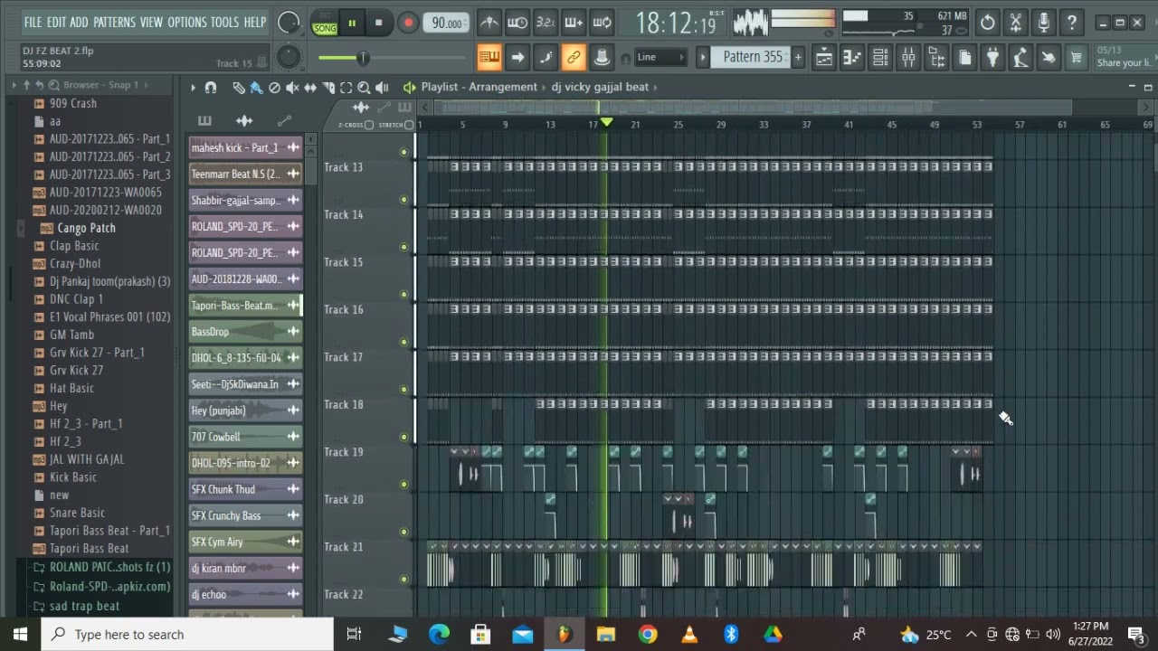Screen dimensions: 1158x651
Task: Toggle link-to-controller multilink button
Action: pos(574,58)
